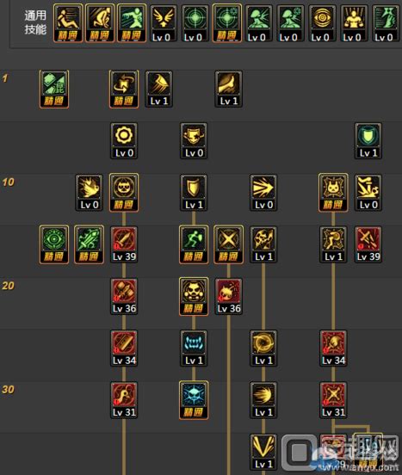
Task: Select the golden V claw skill Lv 1
Action: (x=263, y=452)
